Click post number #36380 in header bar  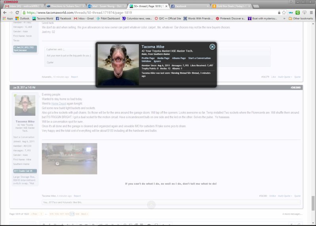point(295,88)
